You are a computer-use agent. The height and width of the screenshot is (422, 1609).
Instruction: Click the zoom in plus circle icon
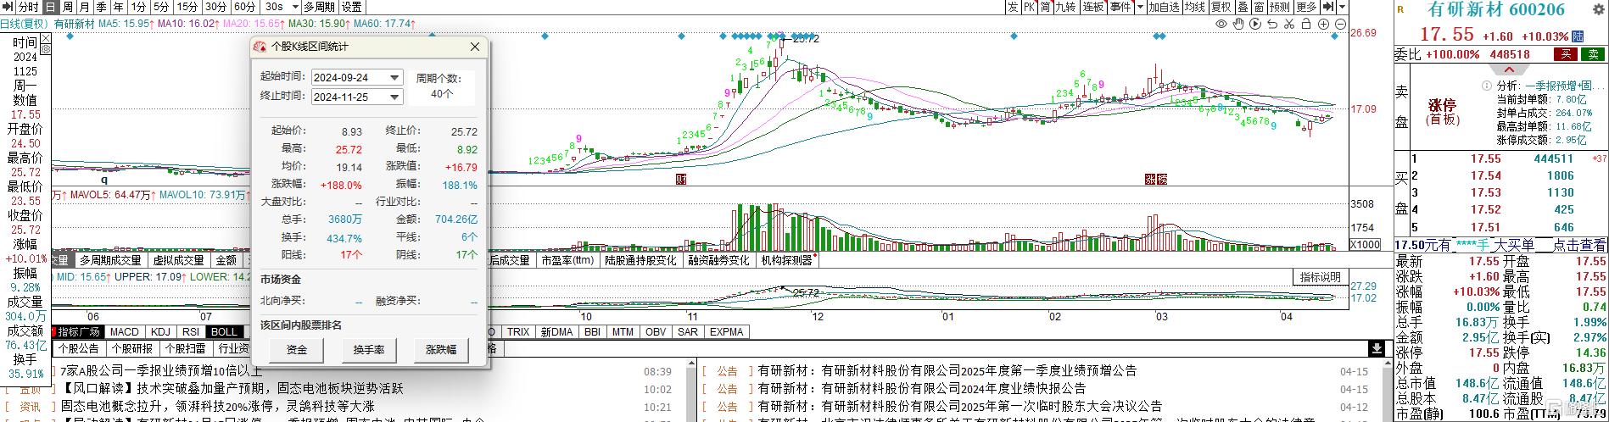1323,24
